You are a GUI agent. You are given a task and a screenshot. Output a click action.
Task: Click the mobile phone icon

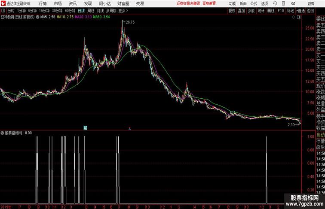point(283,3)
